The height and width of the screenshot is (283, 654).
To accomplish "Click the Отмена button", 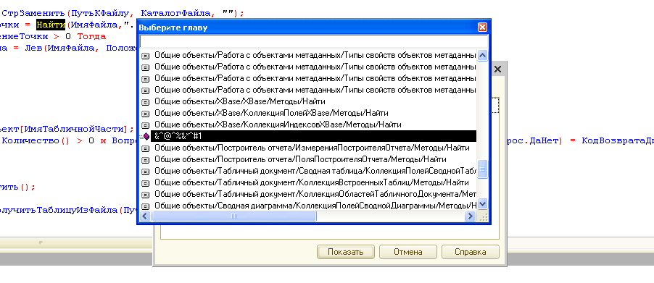I will pos(408,252).
